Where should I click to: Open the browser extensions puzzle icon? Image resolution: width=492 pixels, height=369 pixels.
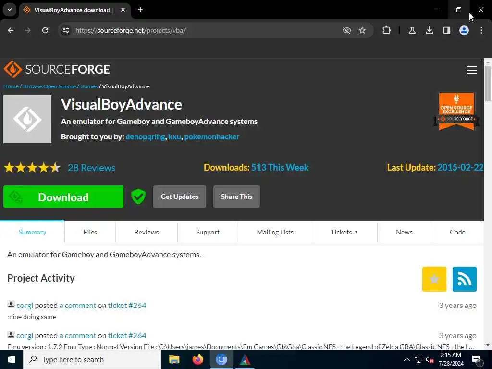coord(387,30)
